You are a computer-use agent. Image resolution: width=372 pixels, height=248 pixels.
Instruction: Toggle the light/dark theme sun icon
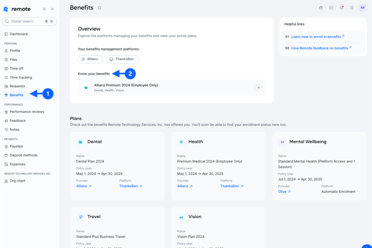coord(44,9)
